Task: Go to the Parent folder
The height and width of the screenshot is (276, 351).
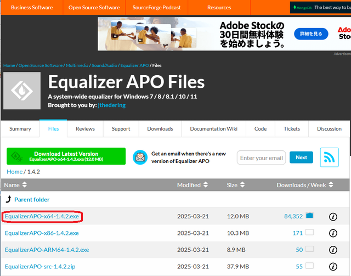Action: pyautogui.click(x=32, y=200)
